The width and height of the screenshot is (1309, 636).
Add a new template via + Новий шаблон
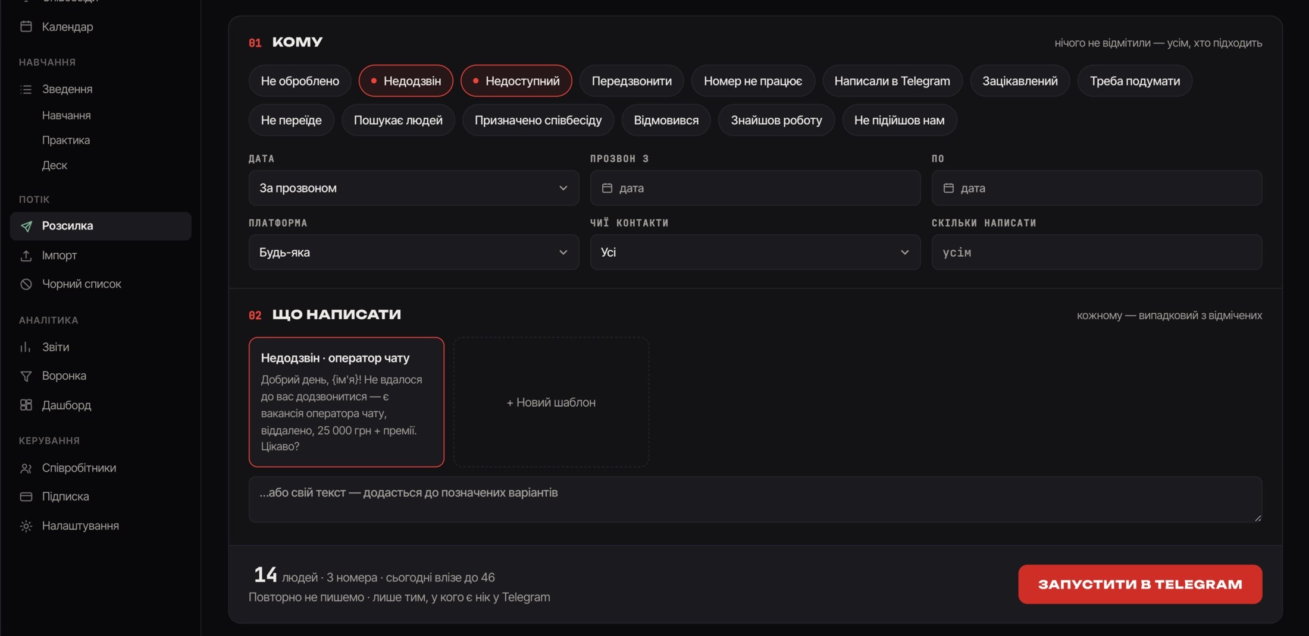coord(551,402)
